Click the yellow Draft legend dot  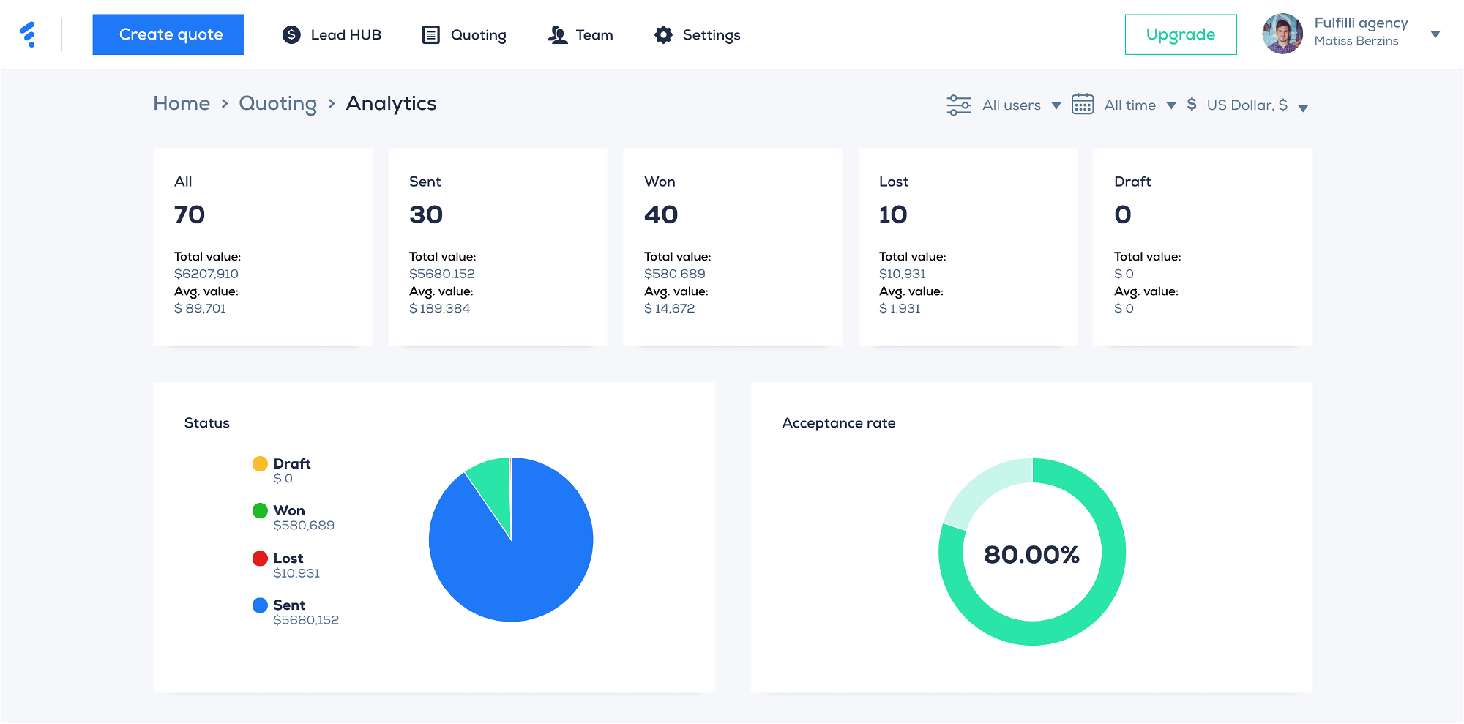tap(260, 463)
